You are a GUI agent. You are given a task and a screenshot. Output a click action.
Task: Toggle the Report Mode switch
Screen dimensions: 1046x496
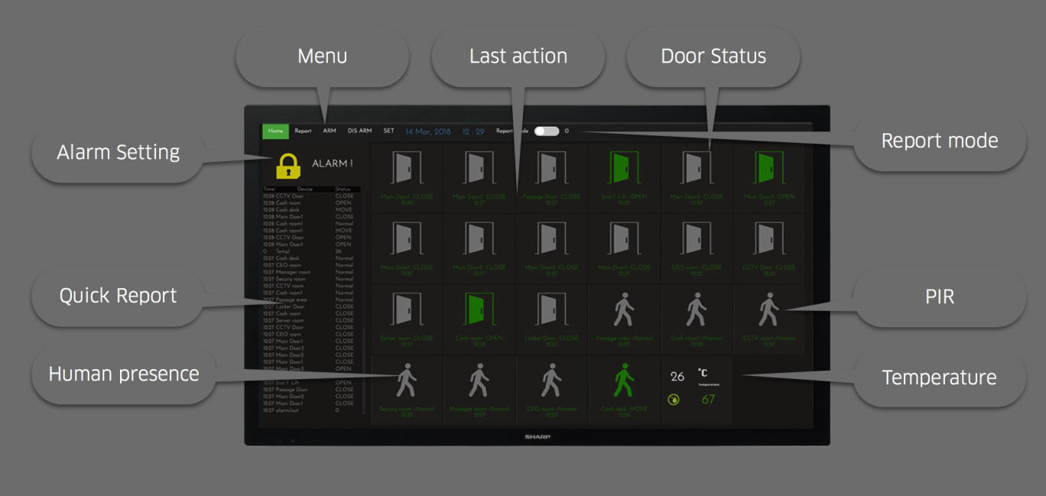tap(546, 131)
